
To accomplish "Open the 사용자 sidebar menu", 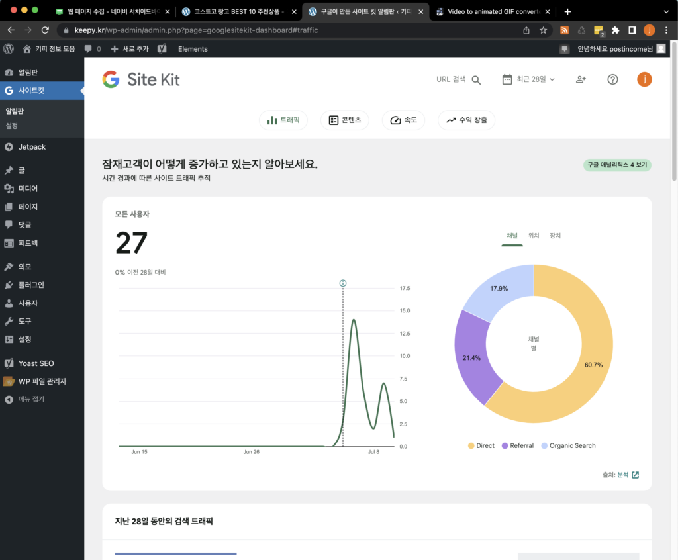I will (42, 303).
